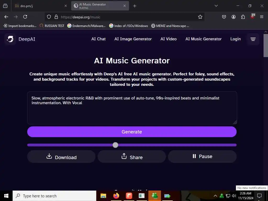Click the network tray icon

[228, 196]
